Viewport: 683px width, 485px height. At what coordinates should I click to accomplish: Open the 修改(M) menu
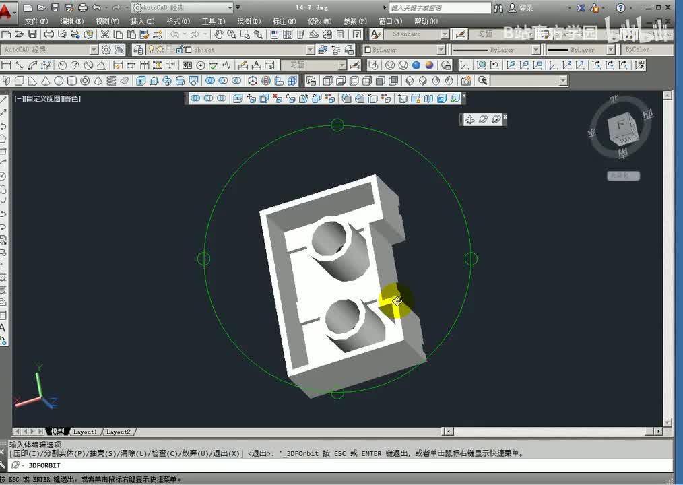click(320, 21)
